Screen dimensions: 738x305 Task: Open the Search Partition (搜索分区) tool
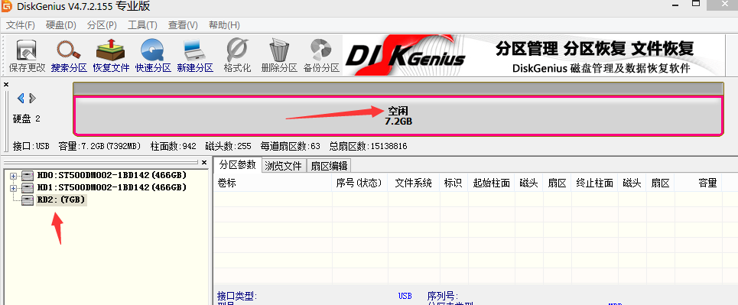tap(69, 56)
